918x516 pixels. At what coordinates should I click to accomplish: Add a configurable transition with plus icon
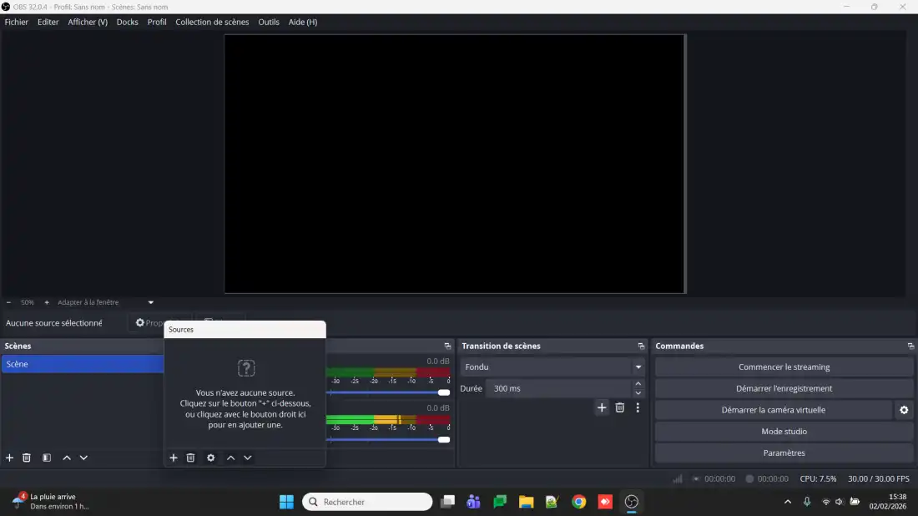602,407
